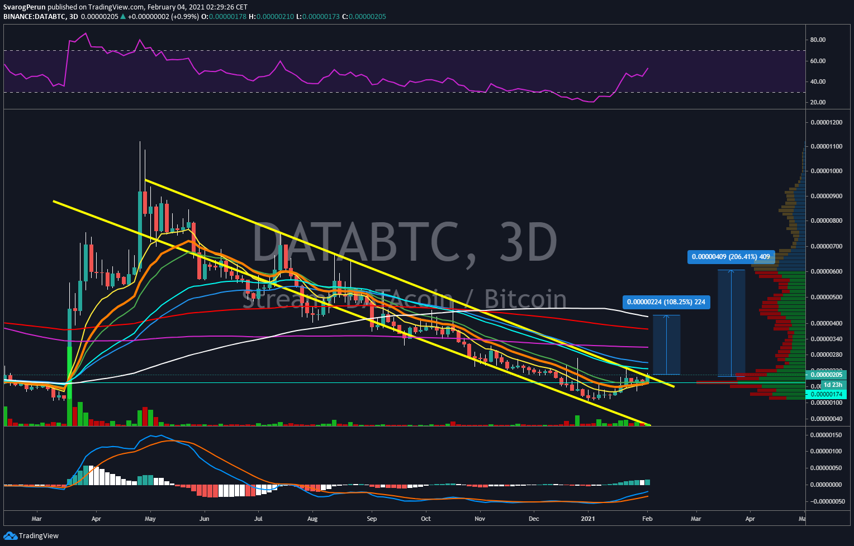854x546 pixels.
Task: Click the 0.00000050 positive label on the MACD axis
Action: coord(826,468)
